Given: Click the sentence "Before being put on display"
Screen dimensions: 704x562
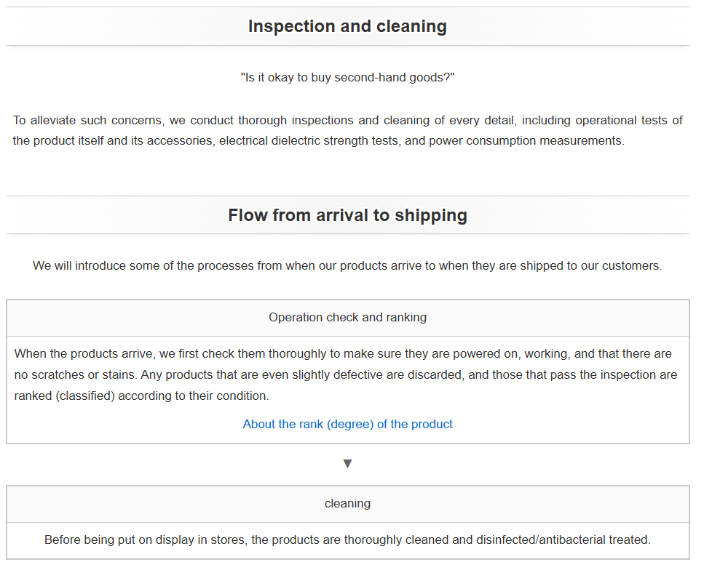Looking at the screenshot, I should tap(347, 540).
